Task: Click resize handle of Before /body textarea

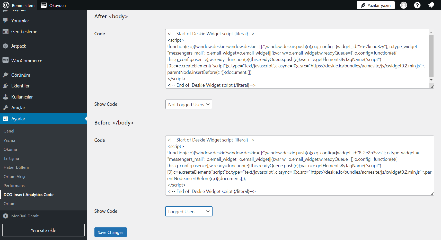Action: click(x=432, y=193)
